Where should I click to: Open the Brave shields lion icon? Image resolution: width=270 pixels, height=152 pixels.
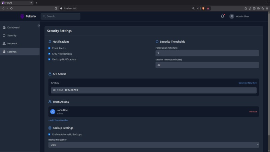click(x=203, y=8)
